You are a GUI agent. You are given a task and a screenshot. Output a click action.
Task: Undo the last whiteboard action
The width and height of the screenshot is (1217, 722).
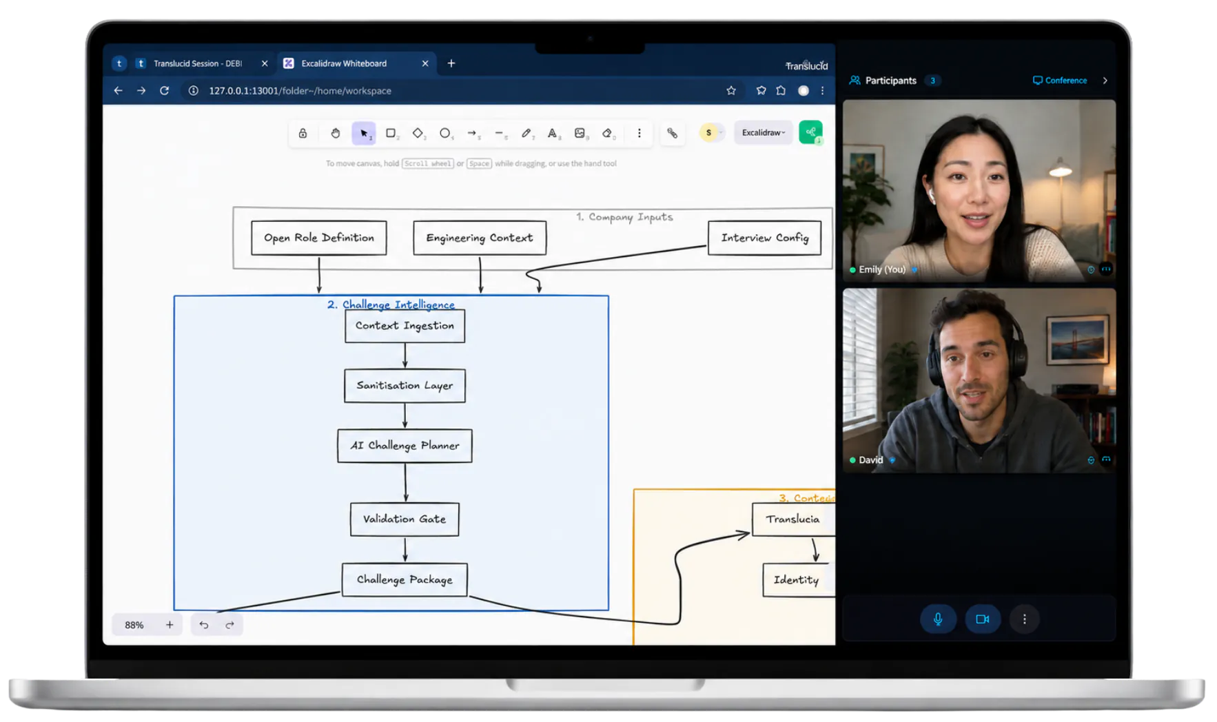204,625
